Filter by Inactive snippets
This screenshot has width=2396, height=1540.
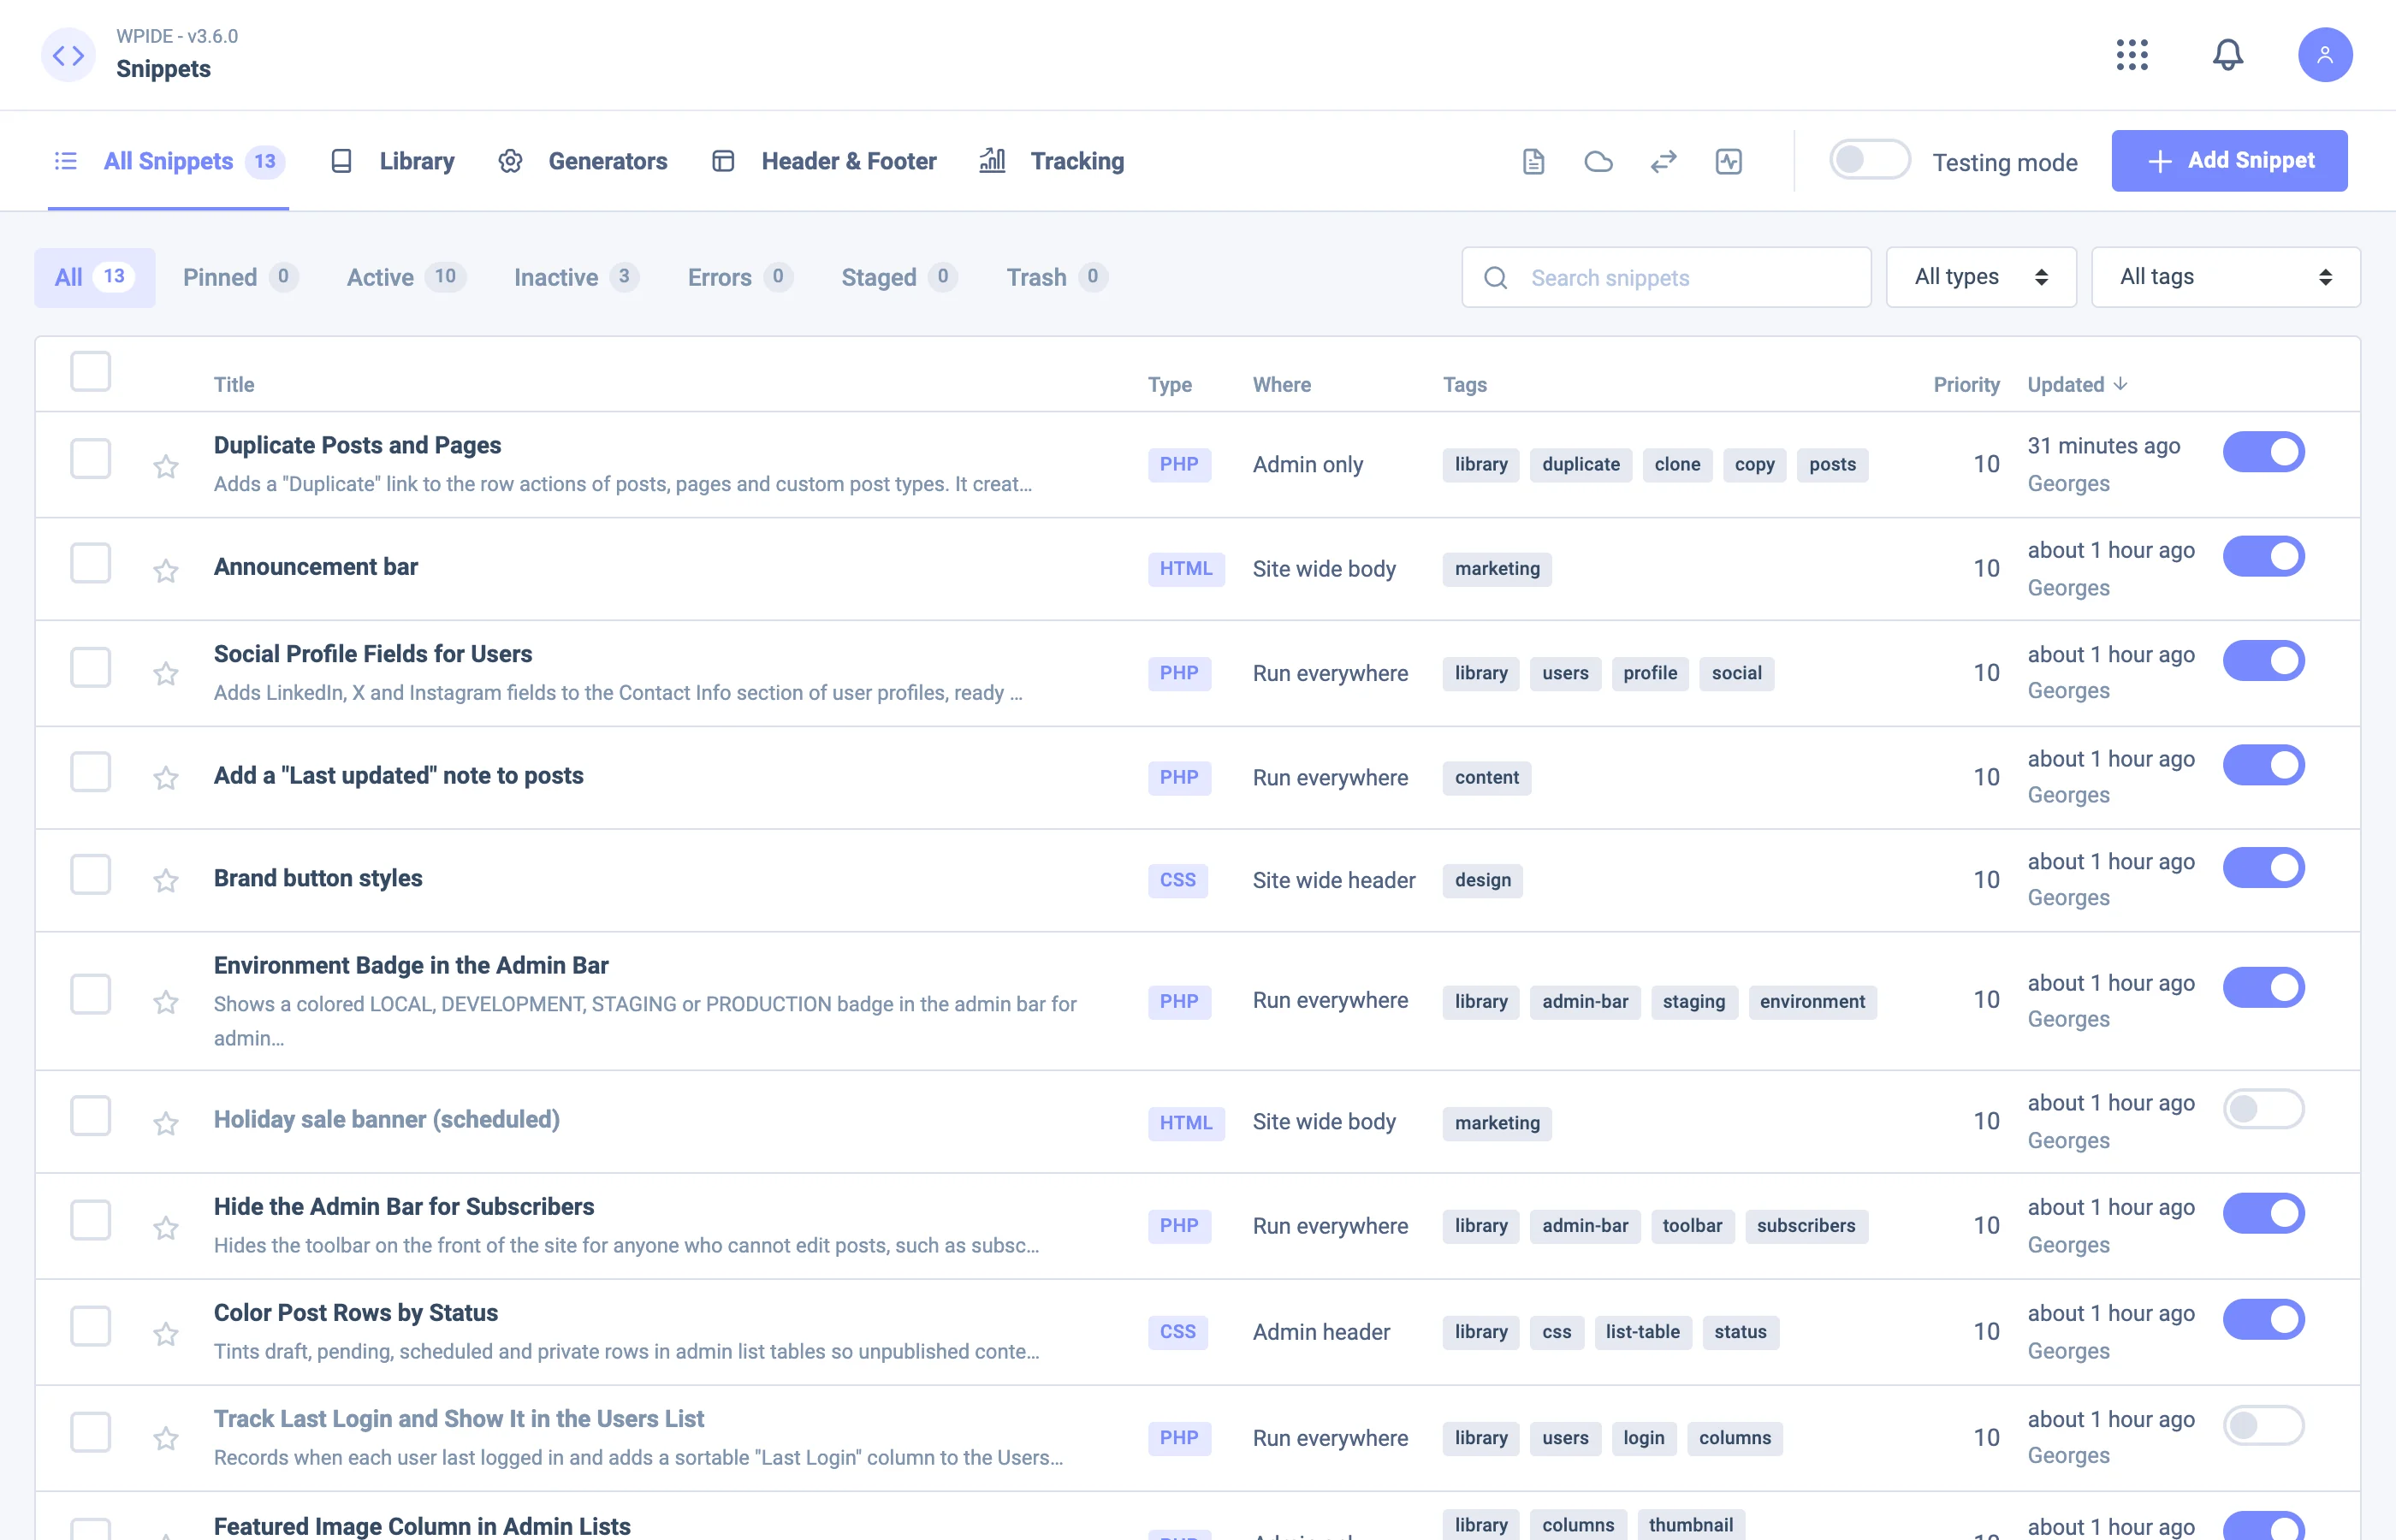tap(576, 277)
